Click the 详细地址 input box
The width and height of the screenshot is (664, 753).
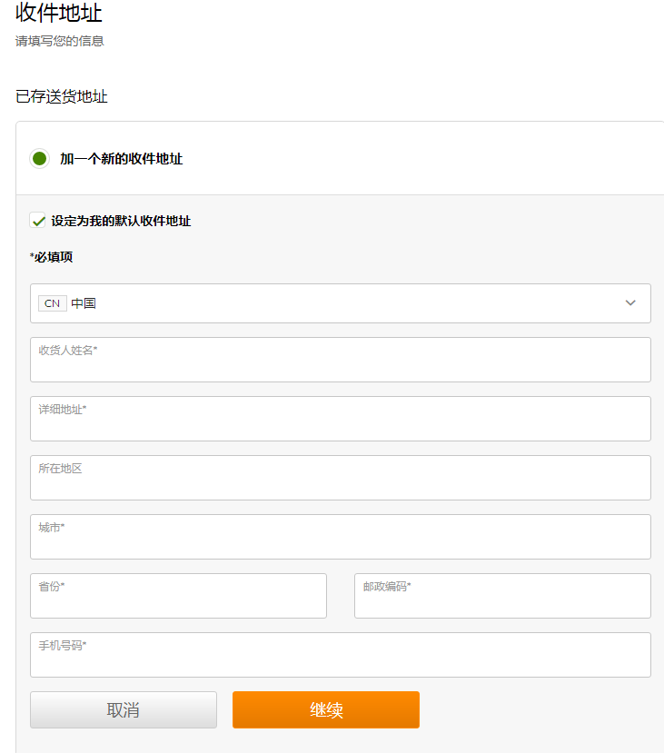[x=341, y=418]
